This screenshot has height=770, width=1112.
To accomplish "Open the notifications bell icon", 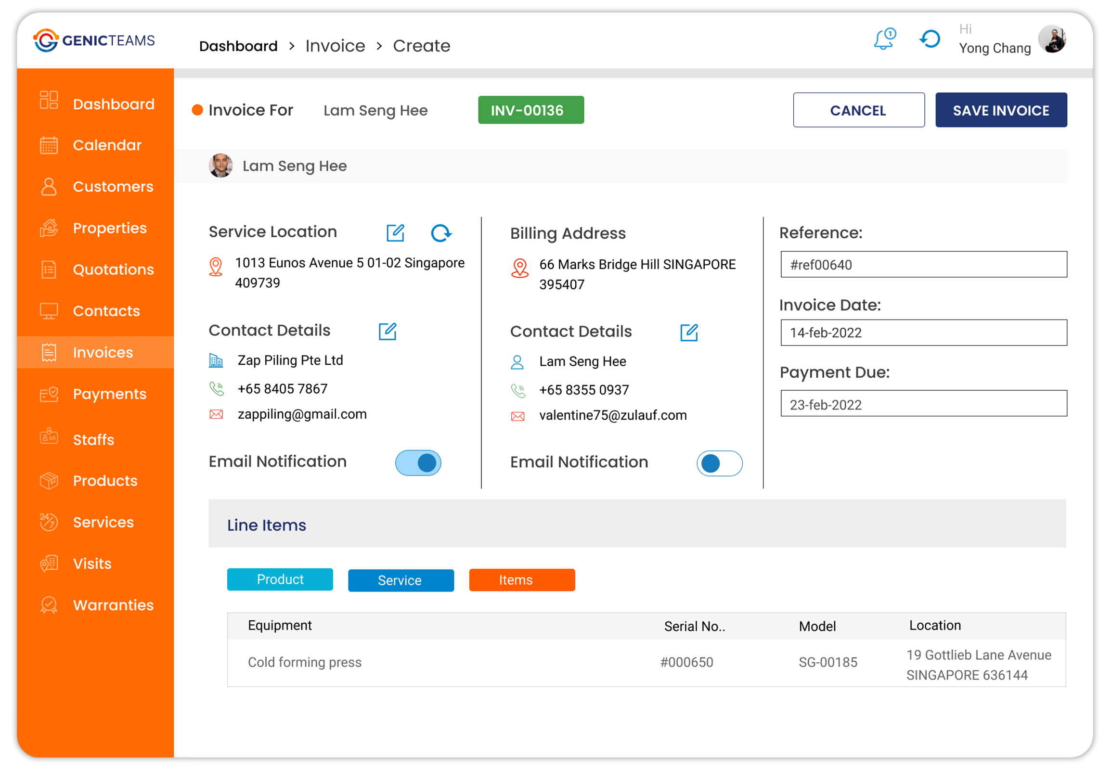I will 885,39.
